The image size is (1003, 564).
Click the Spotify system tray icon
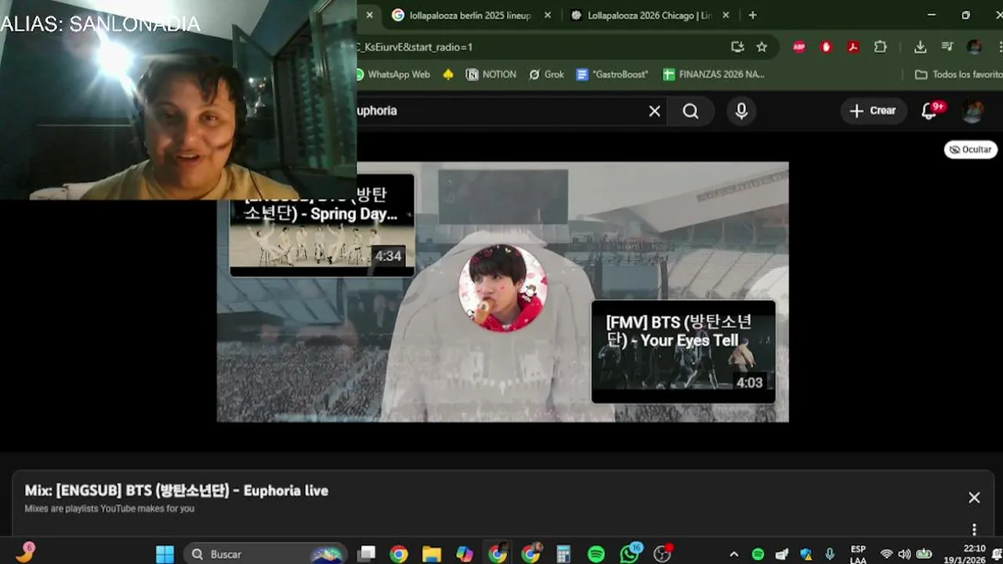point(758,554)
